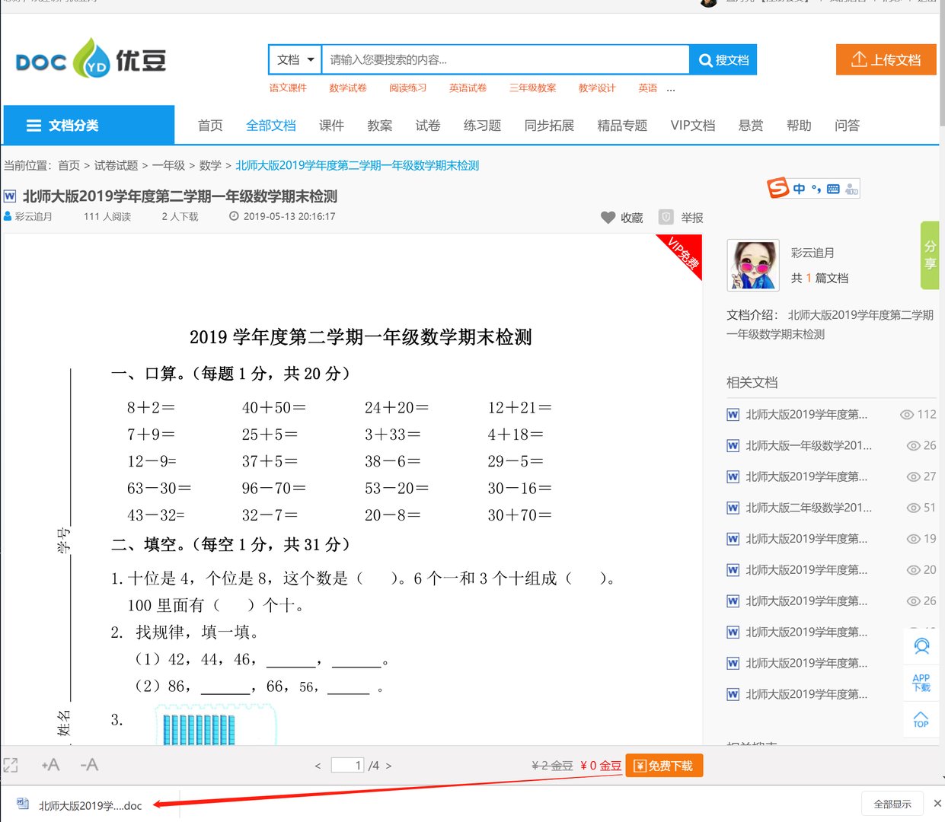Click the green 分享 share strip
Image resolution: width=945 pixels, height=822 pixels.
point(929,255)
